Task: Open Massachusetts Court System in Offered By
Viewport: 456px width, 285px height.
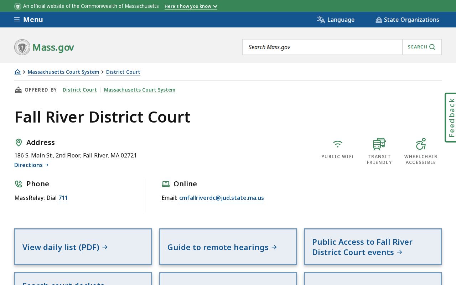Action: tap(140, 90)
